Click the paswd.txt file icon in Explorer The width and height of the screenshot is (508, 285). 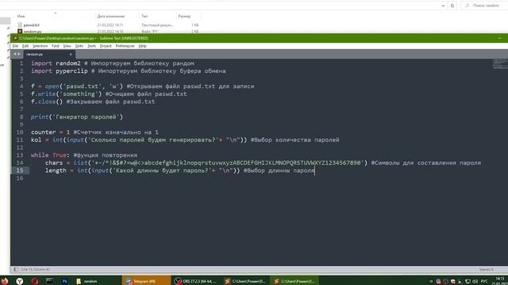click(x=20, y=25)
